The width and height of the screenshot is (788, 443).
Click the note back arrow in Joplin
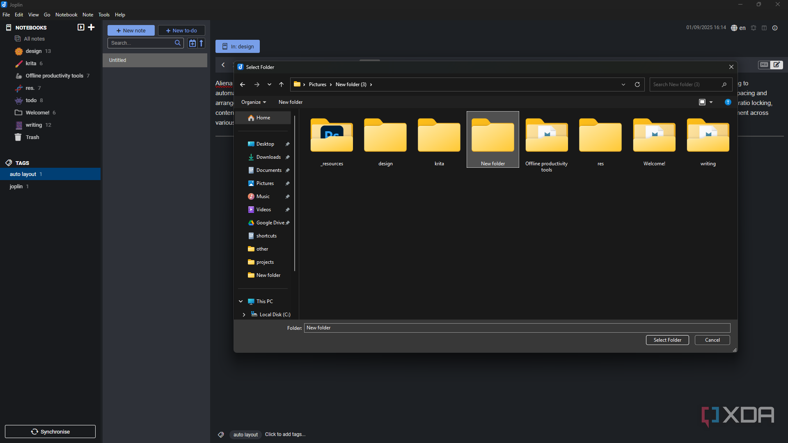tap(223, 65)
